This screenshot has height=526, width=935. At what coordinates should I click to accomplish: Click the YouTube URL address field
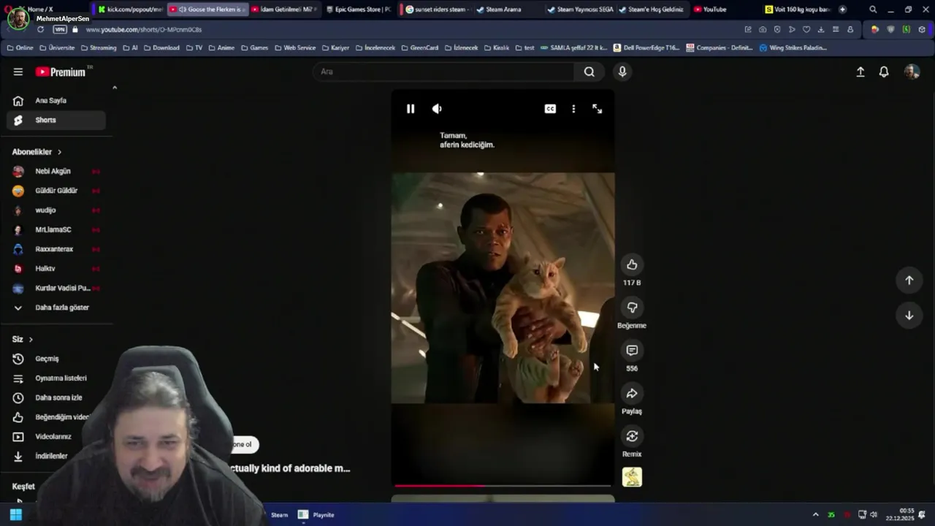point(143,29)
